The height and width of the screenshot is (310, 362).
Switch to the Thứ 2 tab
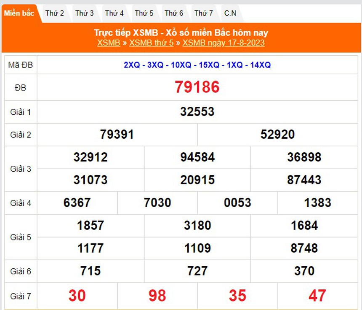click(55, 13)
